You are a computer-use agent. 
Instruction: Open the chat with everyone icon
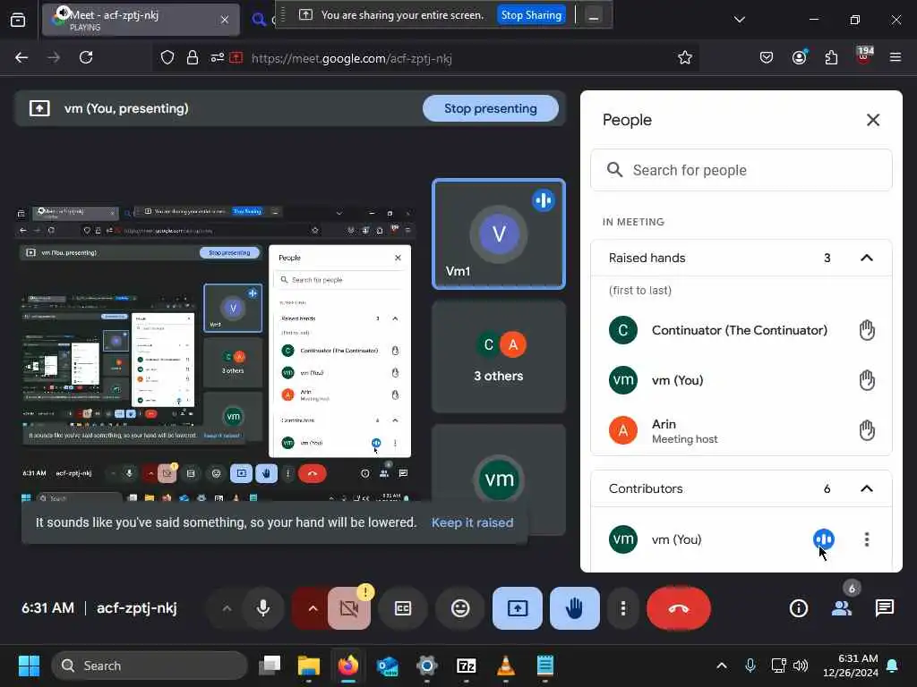pyautogui.click(x=884, y=608)
